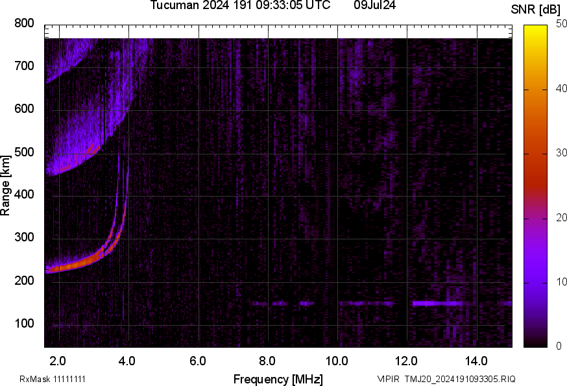Image resolution: width=567 pixels, height=386 pixels.
Task: Click the file name 'TMJ20_2024191093305.RIQ'
Action: click(460, 379)
